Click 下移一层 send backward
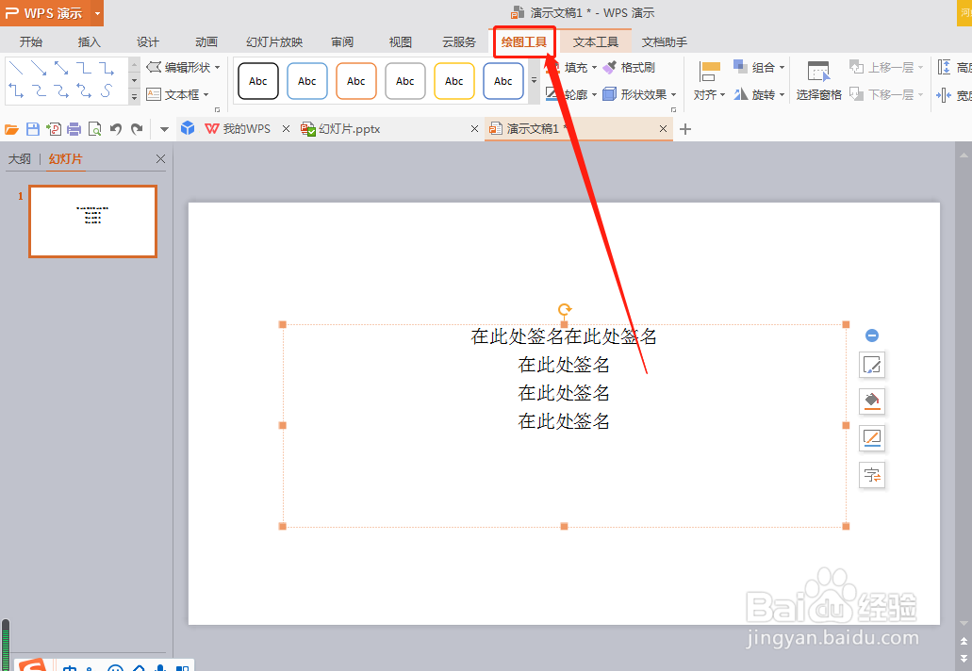Image resolution: width=972 pixels, height=671 pixels. (x=886, y=94)
